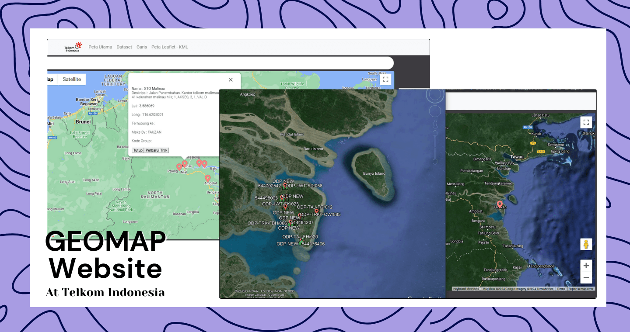Click the Perbarui Titik button

coord(157,150)
